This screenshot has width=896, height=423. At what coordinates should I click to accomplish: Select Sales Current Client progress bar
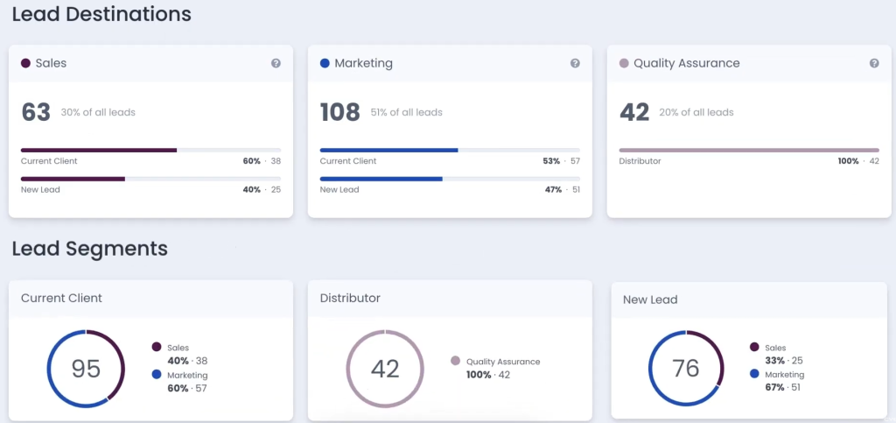click(150, 151)
